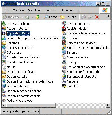The height and width of the screenshot is (115, 112).
Task: Open Strumenti di amministrazione icon
Action: tap(64, 67)
